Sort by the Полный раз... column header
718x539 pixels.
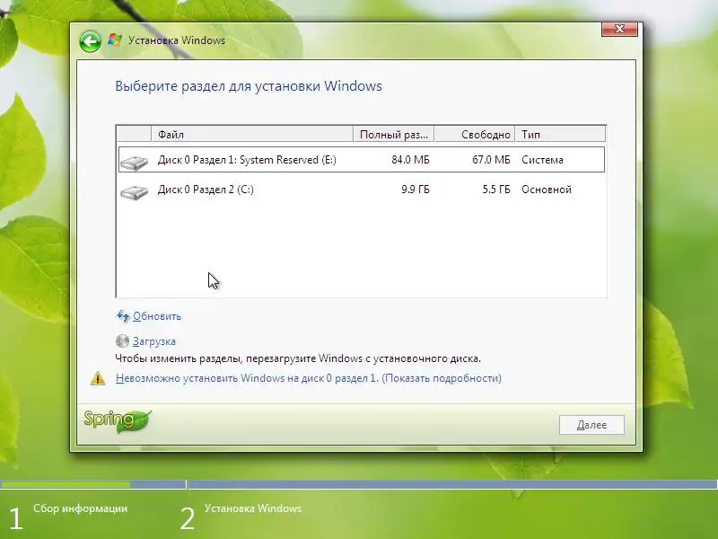pos(394,134)
